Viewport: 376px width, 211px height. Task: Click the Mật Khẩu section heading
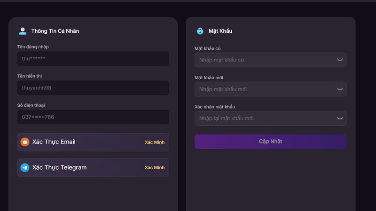[x=220, y=31]
